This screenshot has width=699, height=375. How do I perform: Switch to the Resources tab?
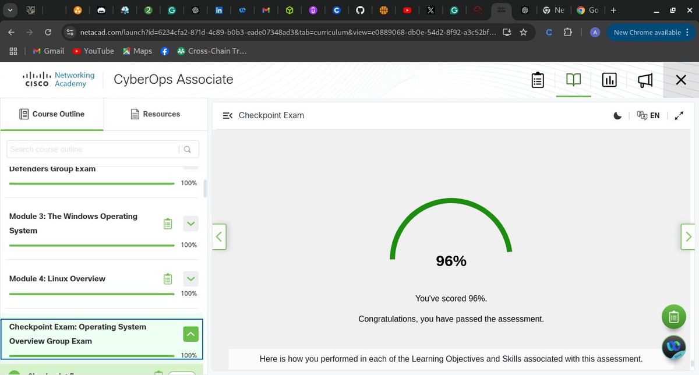click(x=155, y=114)
